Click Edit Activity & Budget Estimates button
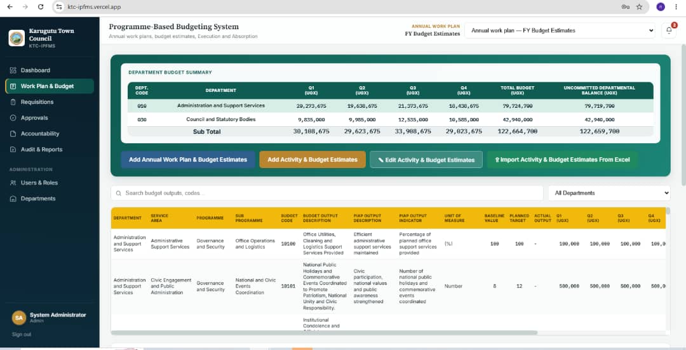The height and width of the screenshot is (350, 686). [426, 160]
